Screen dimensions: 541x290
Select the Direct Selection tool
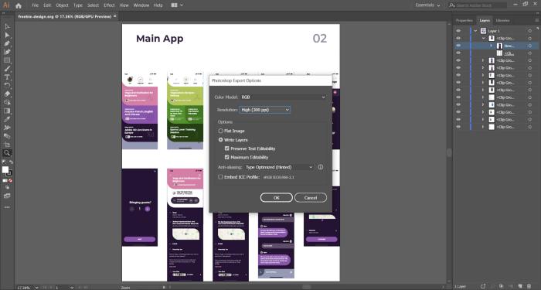click(x=7, y=35)
